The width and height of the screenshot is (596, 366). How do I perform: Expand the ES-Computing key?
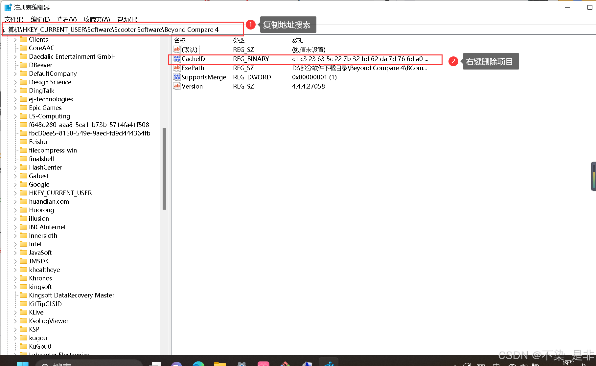point(15,116)
